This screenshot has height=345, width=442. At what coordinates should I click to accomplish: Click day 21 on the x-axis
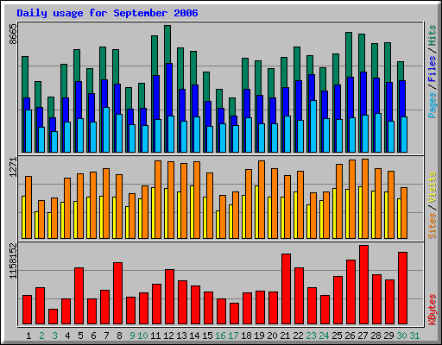tap(285, 336)
